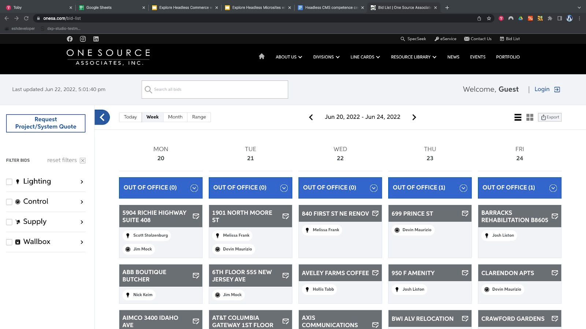
Task: Open the LinkedIn icon in the top bar
Action: coord(96,39)
